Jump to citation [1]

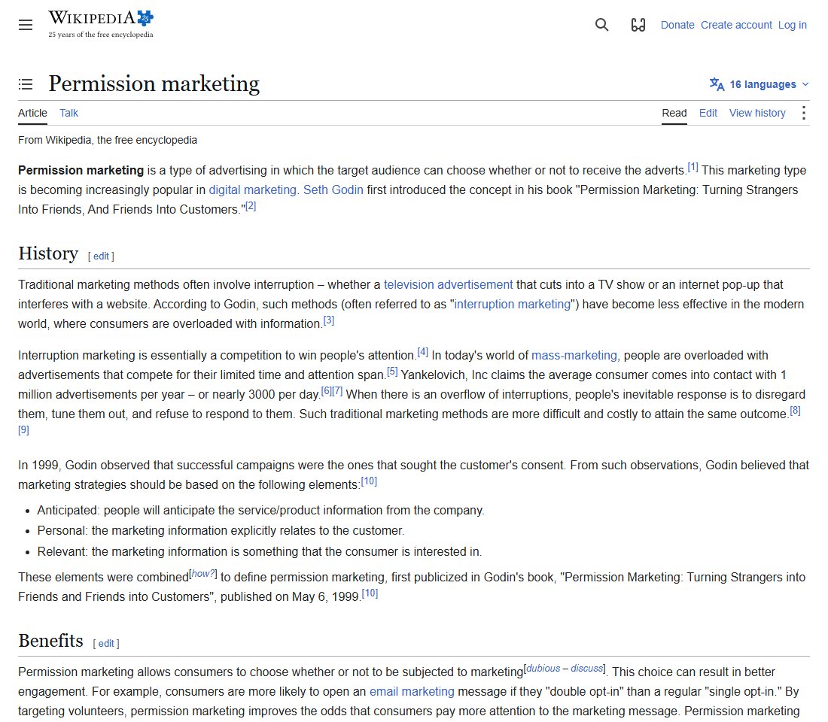[x=693, y=167]
